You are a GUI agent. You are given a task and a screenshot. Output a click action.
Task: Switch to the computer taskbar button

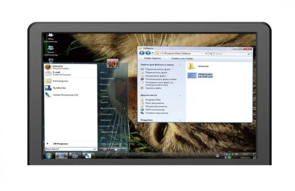[62, 156]
